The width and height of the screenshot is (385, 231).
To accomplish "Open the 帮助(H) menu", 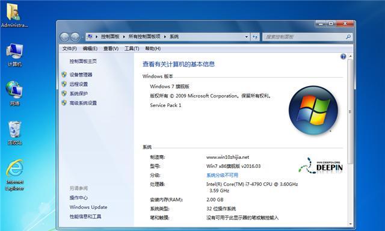I will [153, 49].
